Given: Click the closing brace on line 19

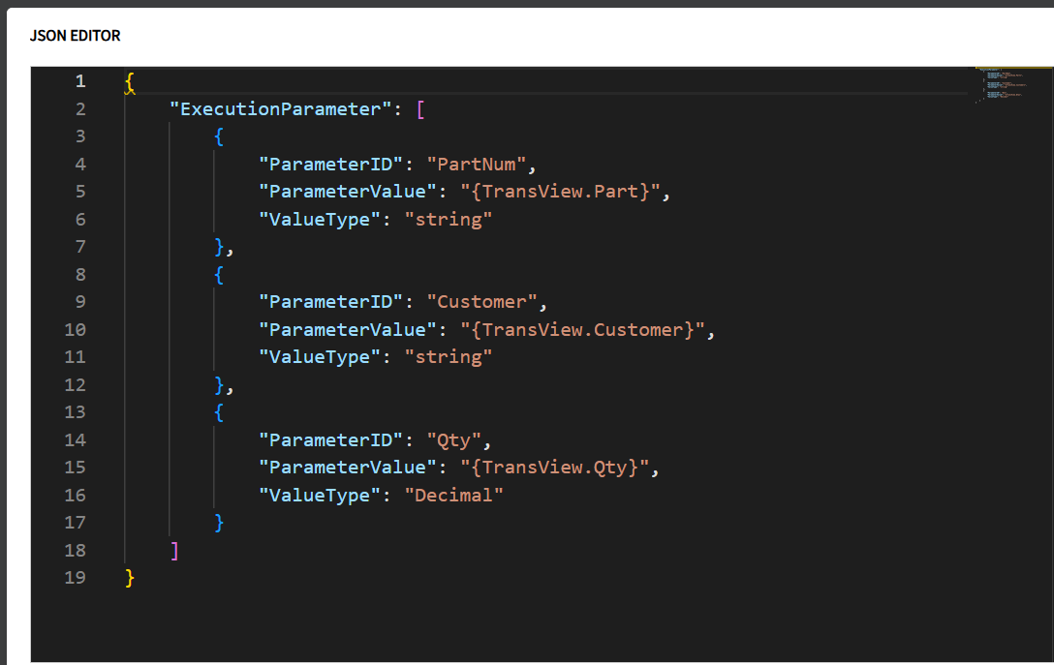Looking at the screenshot, I should 129,577.
